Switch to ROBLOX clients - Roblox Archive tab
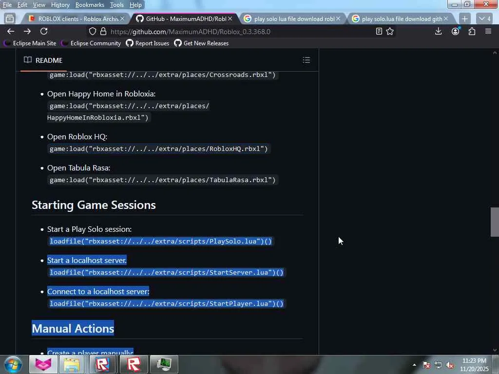Viewport: 499px width, 374px height. 75,19
